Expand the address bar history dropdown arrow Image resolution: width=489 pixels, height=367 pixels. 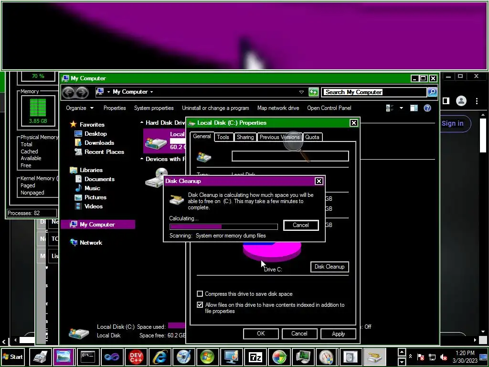(301, 92)
